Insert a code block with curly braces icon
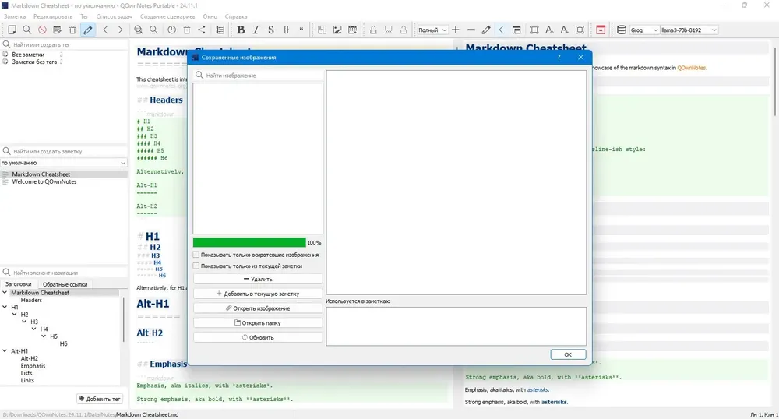Screen dimensions: 779x419 (286, 30)
